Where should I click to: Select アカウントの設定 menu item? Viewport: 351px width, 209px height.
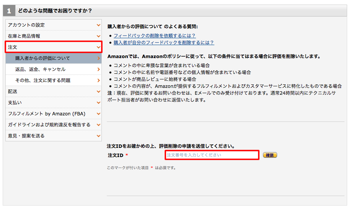54,25
